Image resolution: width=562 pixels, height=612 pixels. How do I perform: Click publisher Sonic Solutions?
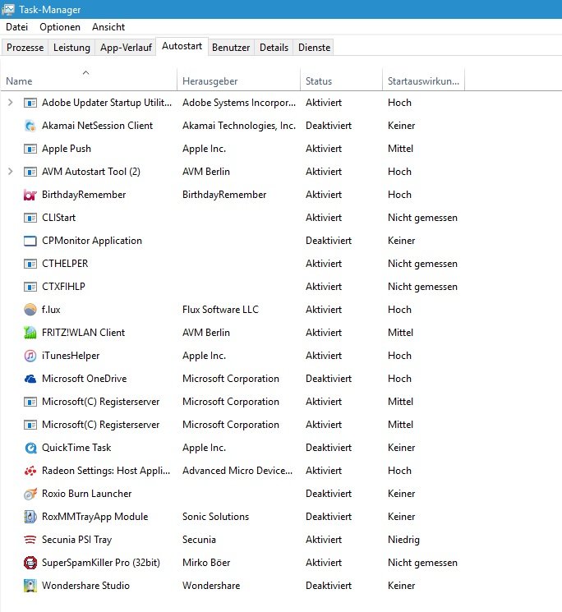coord(215,517)
